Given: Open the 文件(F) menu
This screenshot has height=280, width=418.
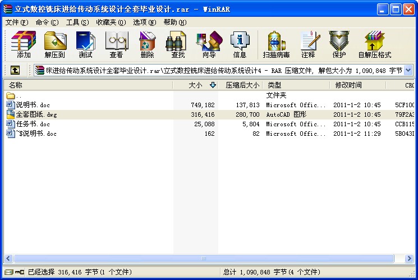Looking at the screenshot, I should (16, 22).
